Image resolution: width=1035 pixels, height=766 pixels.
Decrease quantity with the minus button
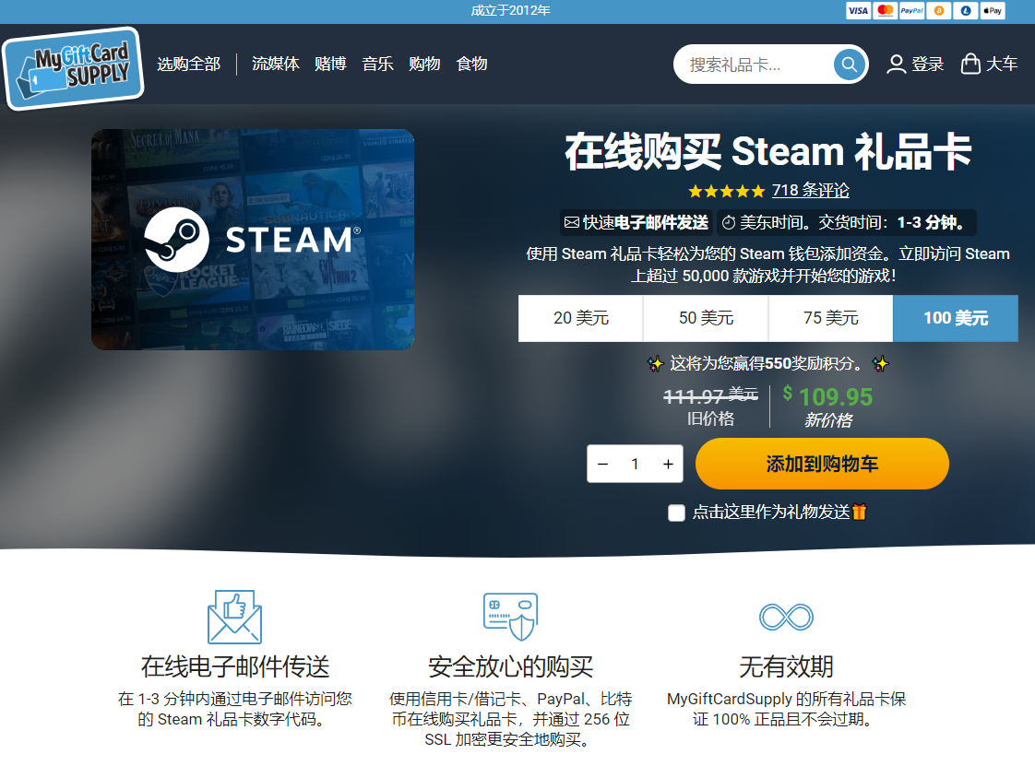(602, 464)
